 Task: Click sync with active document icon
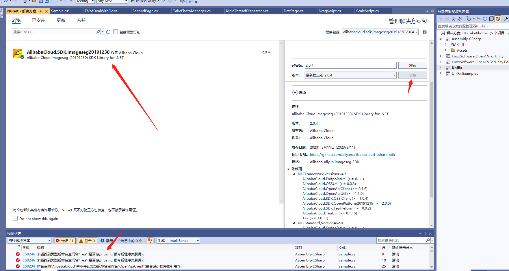coord(479,19)
